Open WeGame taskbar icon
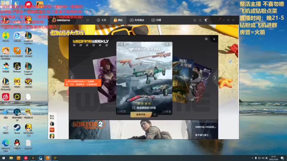This screenshot has width=287, height=161. (33, 158)
